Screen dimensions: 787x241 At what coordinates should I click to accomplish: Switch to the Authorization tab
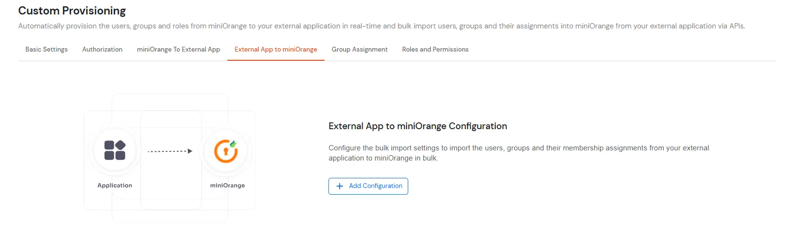tap(102, 49)
